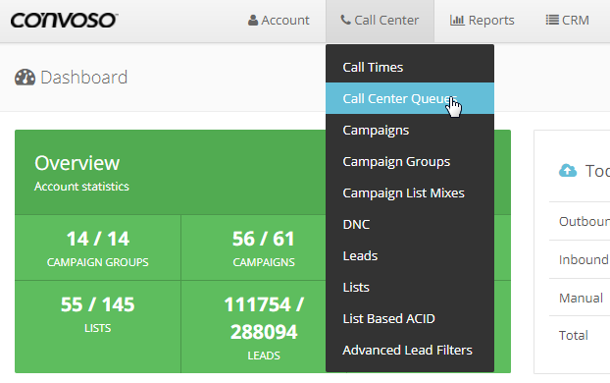Click the Convoso logo
610x383 pixels.
point(64,20)
